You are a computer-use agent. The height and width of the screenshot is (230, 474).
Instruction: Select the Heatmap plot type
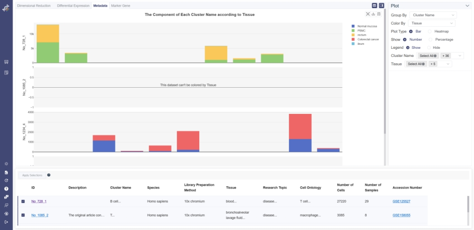pyautogui.click(x=430, y=31)
